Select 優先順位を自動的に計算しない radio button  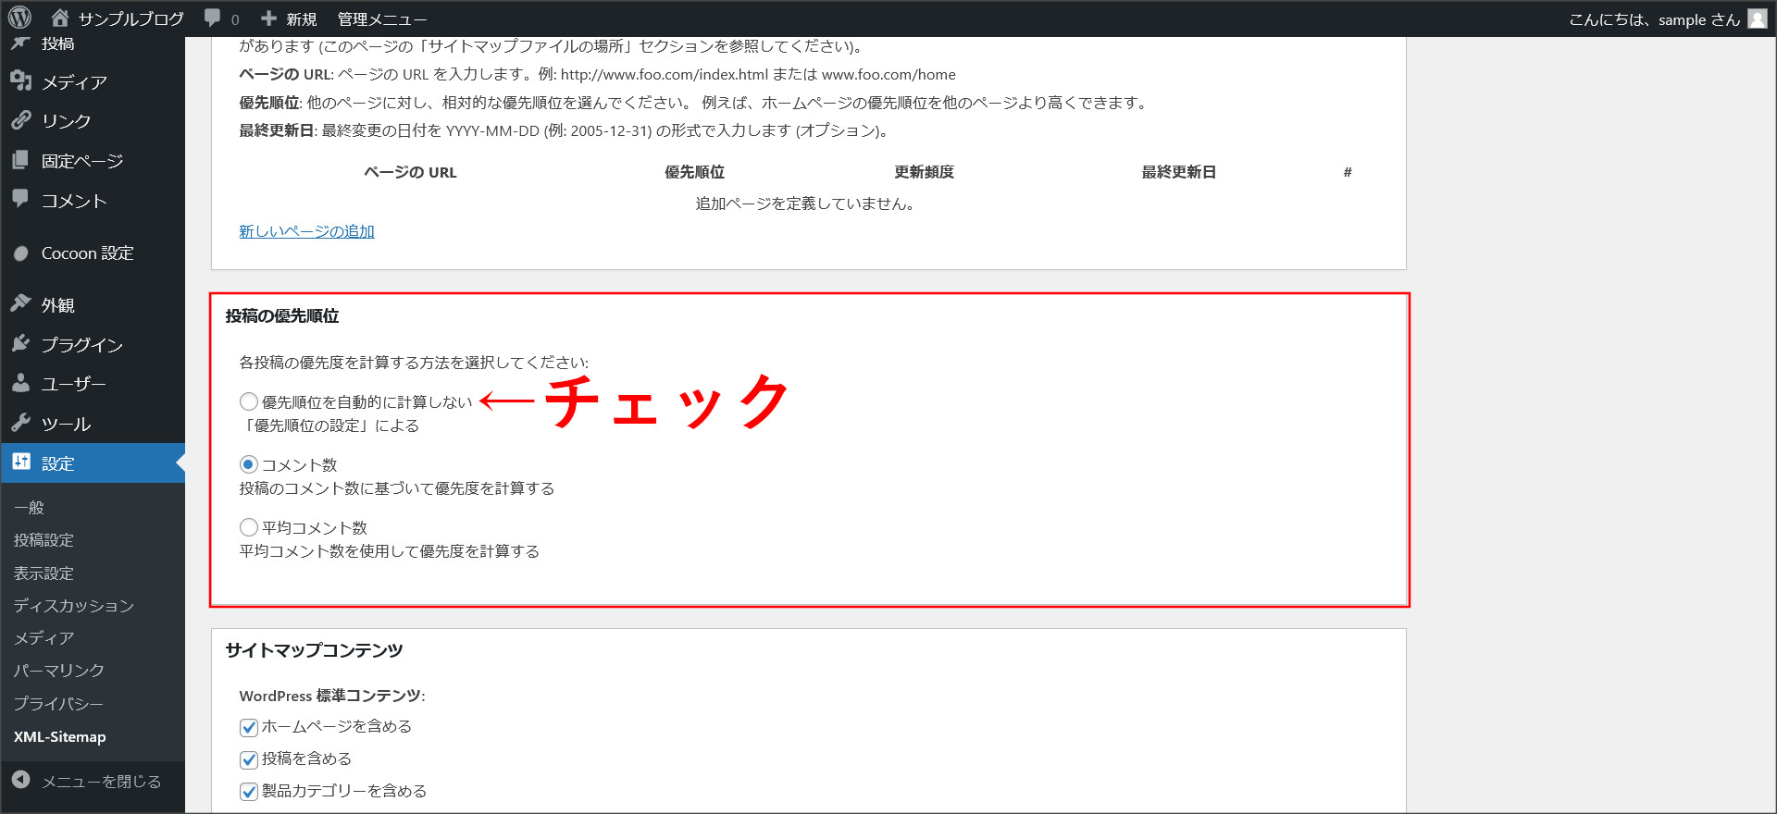pos(248,401)
